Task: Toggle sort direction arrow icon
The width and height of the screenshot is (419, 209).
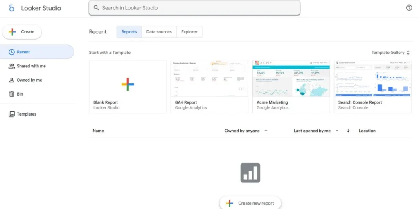Action: point(348,131)
